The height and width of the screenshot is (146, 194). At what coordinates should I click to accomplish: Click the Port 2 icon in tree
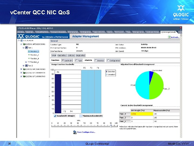click(27, 65)
